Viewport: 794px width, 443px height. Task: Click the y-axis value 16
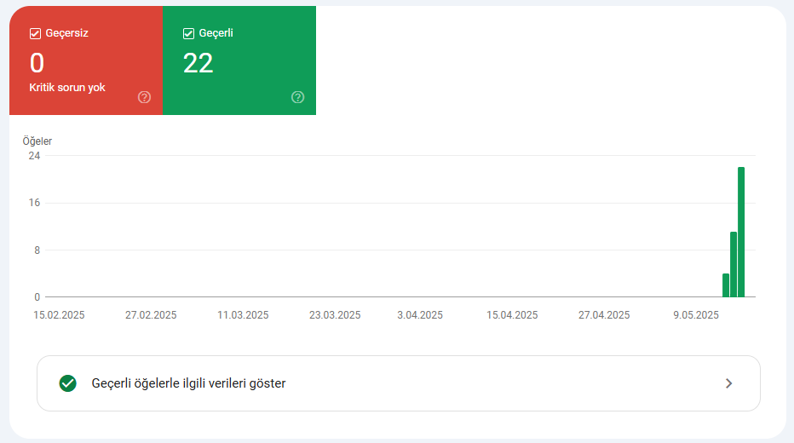34,203
